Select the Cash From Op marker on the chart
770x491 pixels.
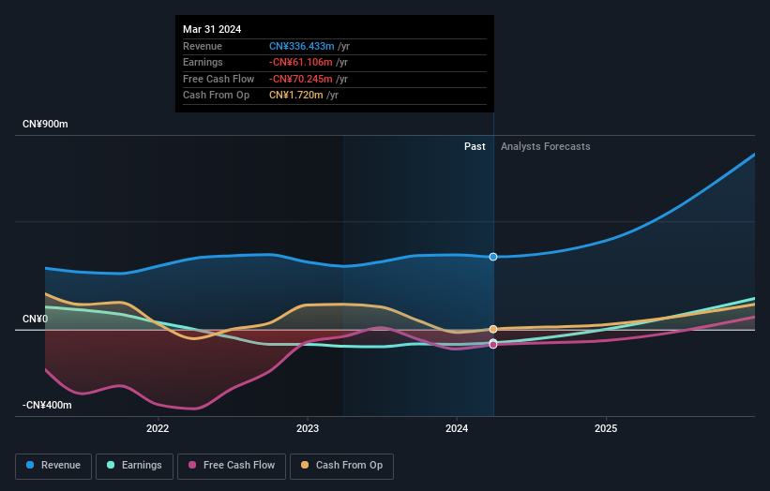coord(493,329)
